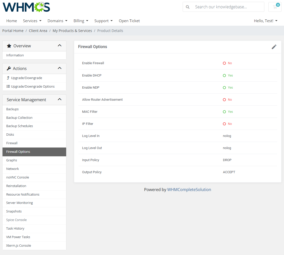
Task: Click the pencil edit icon for Firewall Options
Action: (x=274, y=47)
